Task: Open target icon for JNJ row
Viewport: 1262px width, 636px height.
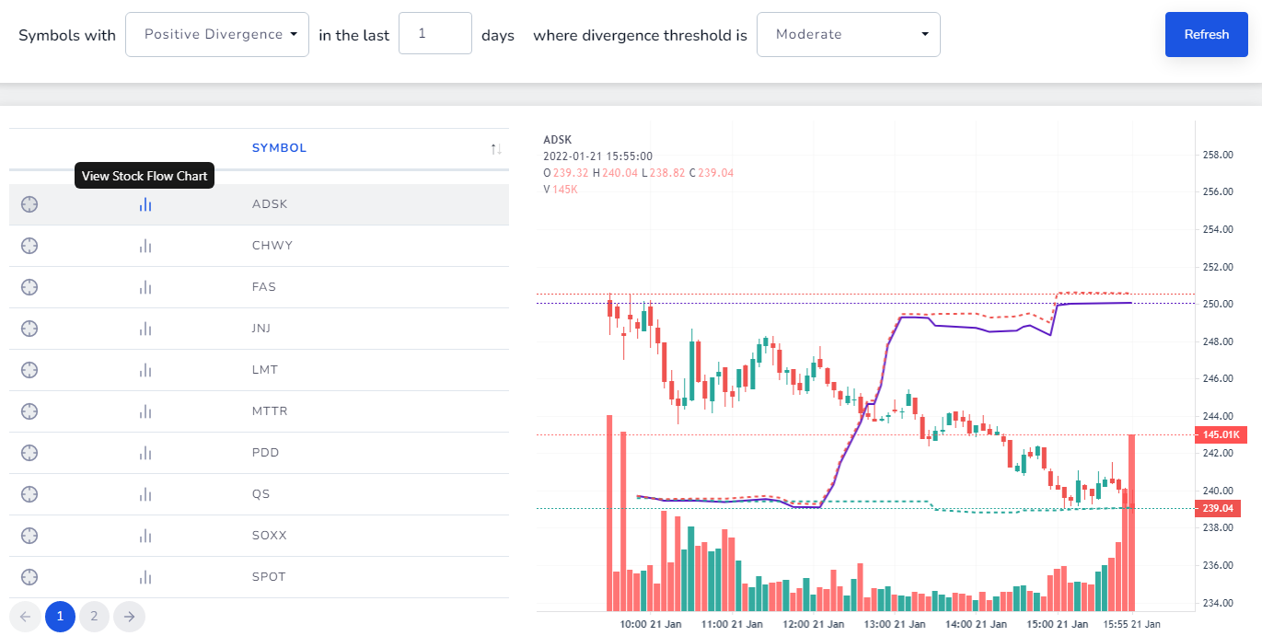Action: [29, 329]
